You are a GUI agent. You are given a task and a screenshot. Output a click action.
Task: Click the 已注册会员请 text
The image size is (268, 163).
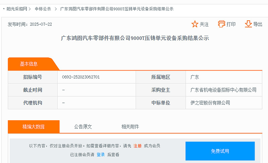(x=82, y=155)
